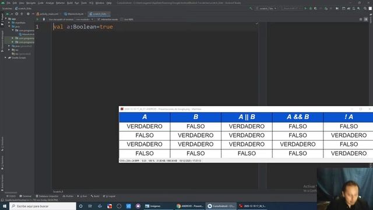This screenshot has width=373, height=210.
Task: Open the Search Everywhere magnifier
Action: coord(365,8)
